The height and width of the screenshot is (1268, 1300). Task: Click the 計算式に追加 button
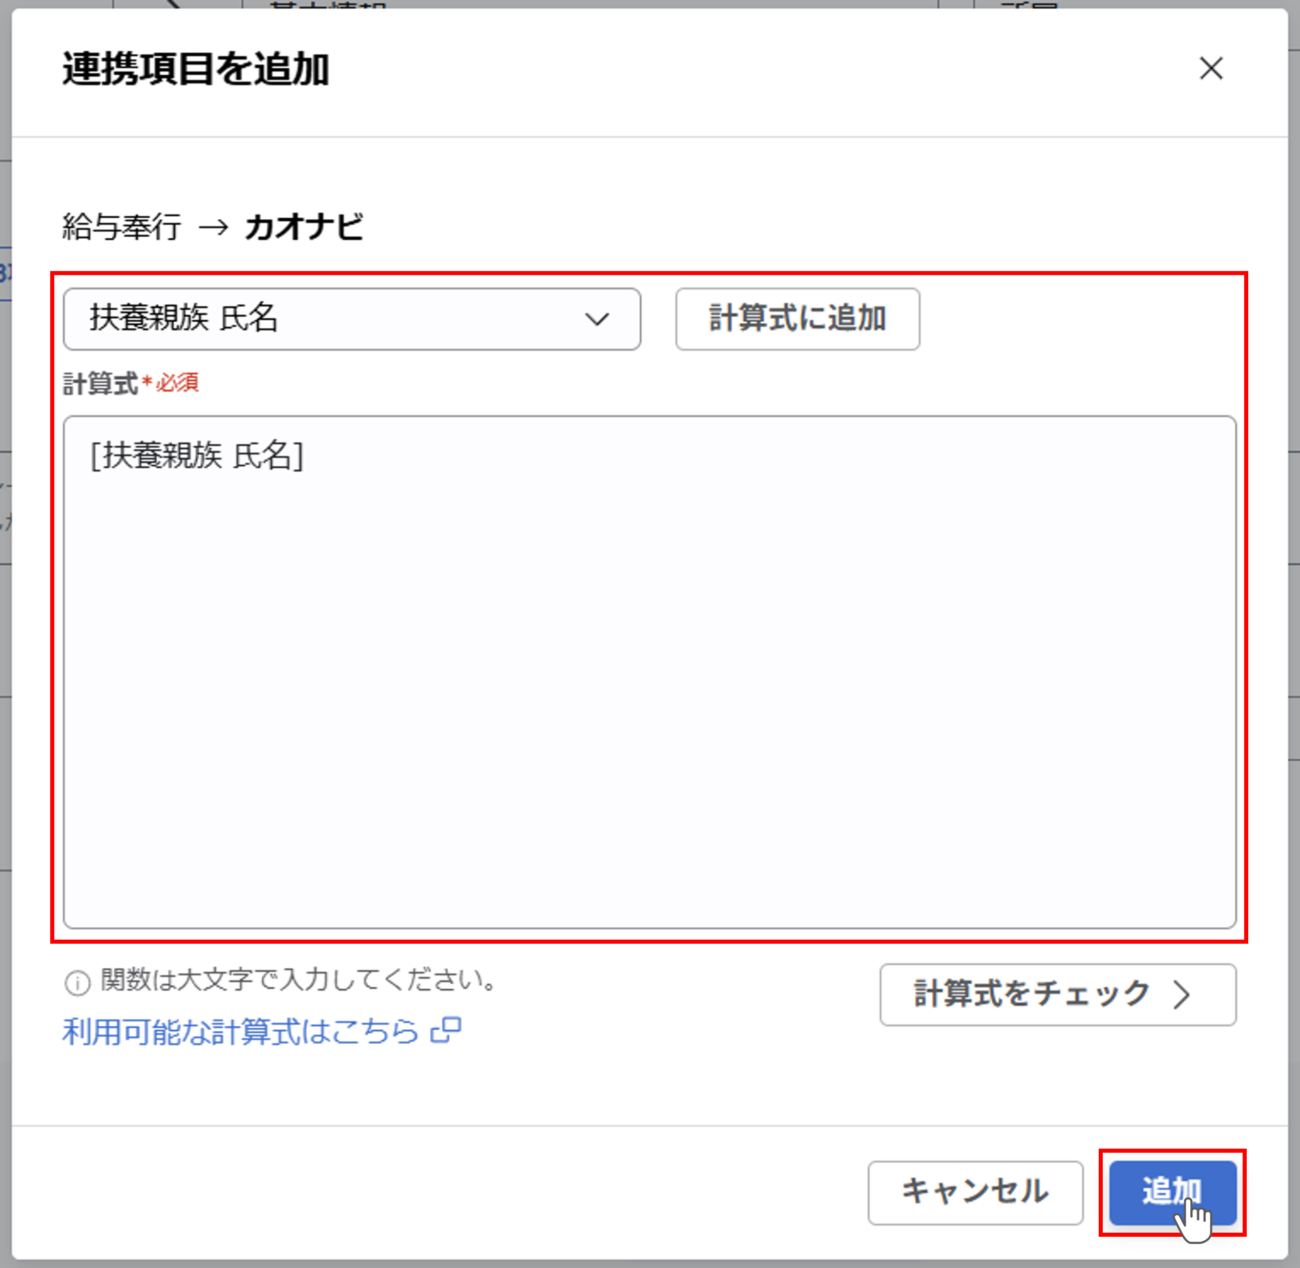(x=797, y=318)
